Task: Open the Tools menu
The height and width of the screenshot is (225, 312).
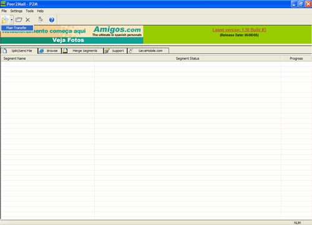Action: click(x=29, y=11)
